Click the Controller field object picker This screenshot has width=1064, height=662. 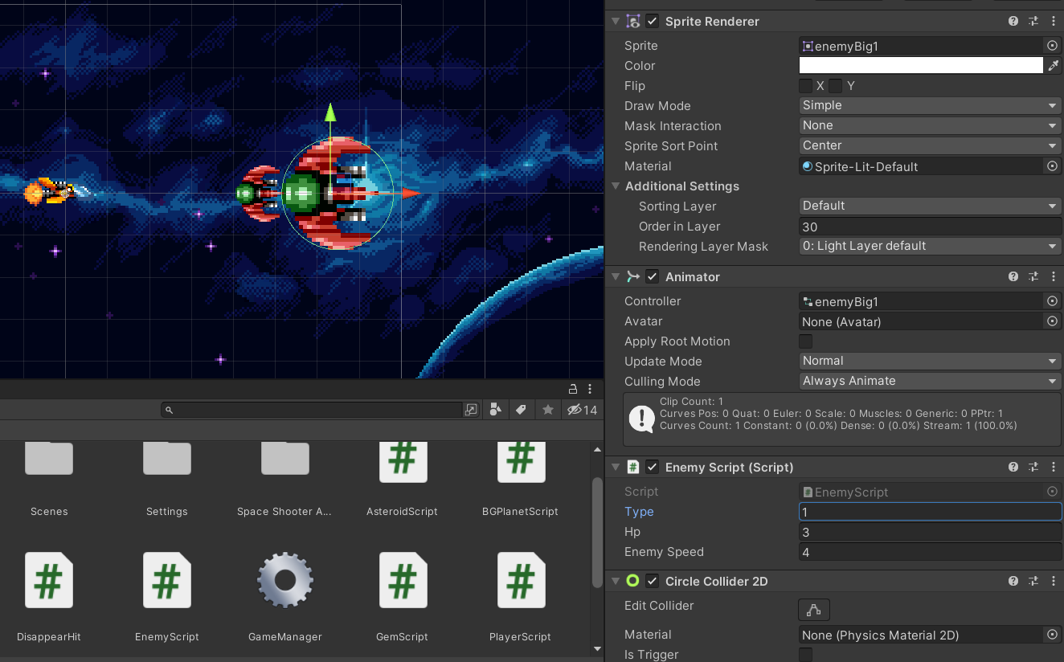[1052, 301]
